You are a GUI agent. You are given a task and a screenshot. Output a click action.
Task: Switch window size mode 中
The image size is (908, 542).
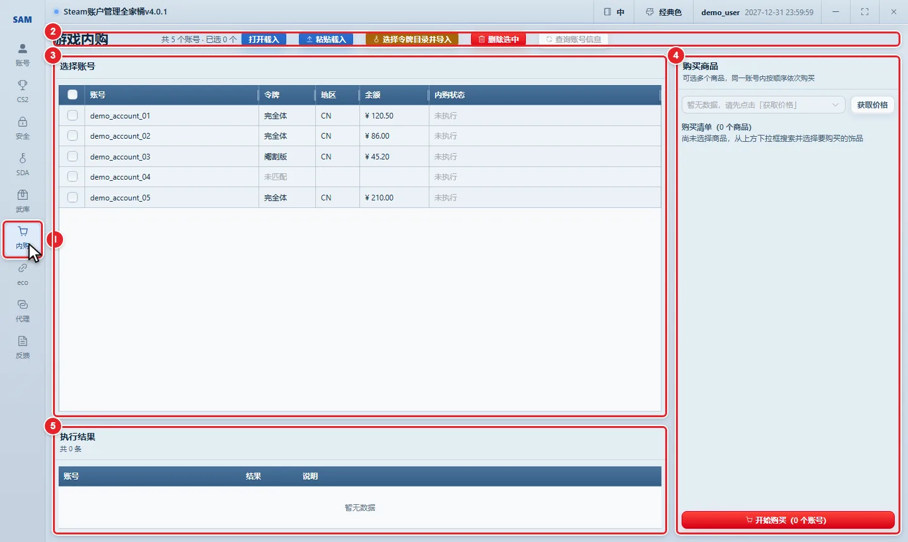(x=614, y=12)
